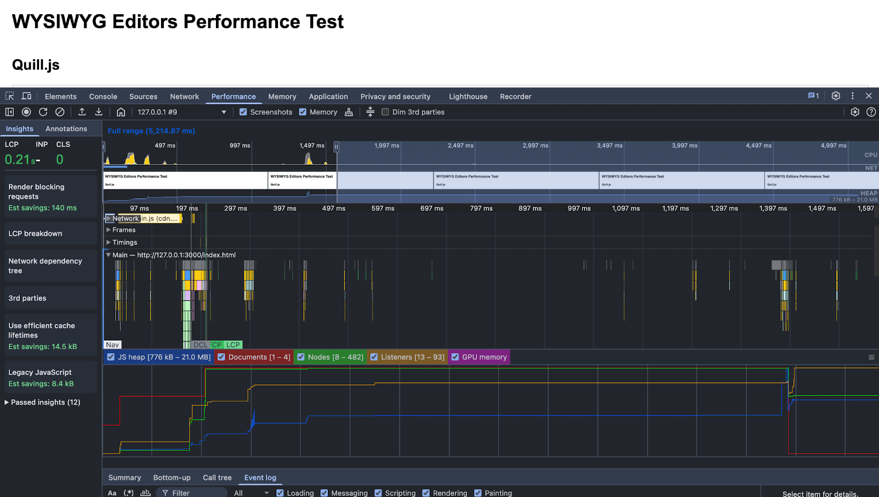Open DevTools help with the question mark icon
The height and width of the screenshot is (497, 879).
(871, 112)
